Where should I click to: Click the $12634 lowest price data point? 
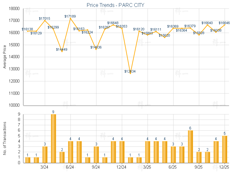[130, 73]
